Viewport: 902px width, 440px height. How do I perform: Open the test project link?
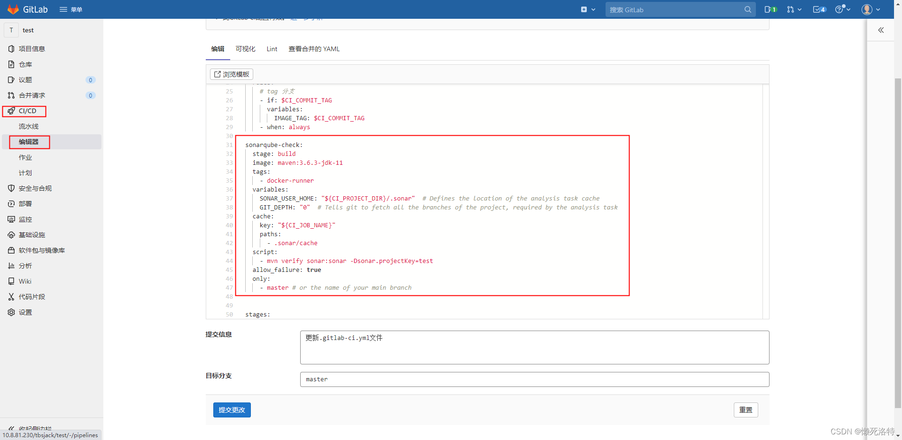pos(28,30)
